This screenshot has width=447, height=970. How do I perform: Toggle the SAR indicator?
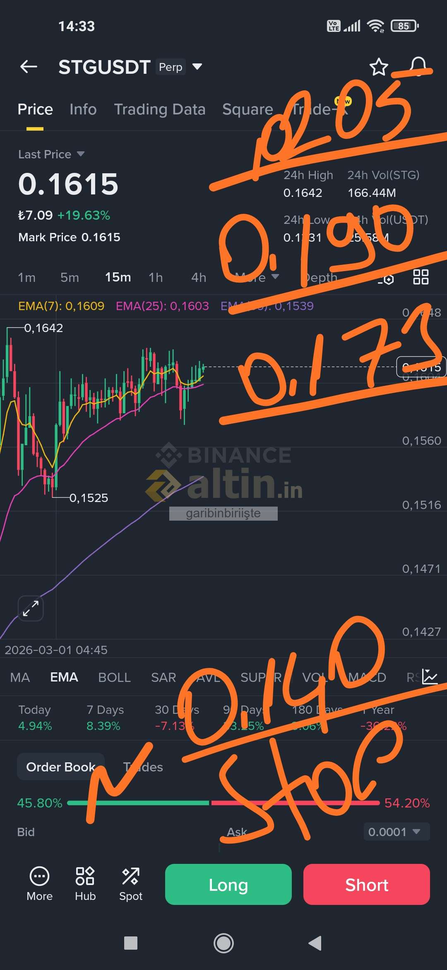tap(163, 677)
